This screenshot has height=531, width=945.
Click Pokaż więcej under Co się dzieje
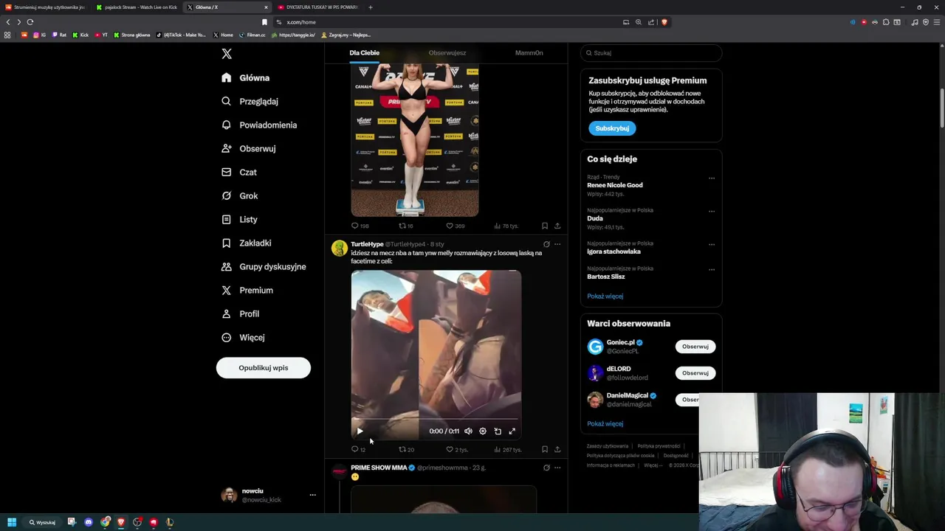pyautogui.click(x=605, y=296)
